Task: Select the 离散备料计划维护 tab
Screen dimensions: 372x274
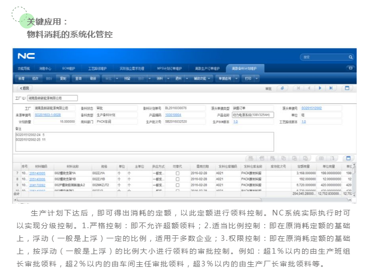Action: tap(244, 68)
